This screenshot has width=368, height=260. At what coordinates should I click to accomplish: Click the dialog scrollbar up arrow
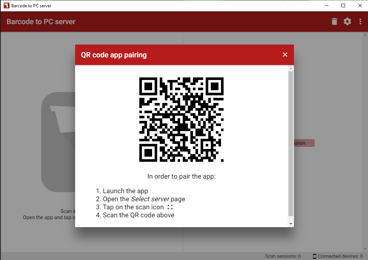291,68
